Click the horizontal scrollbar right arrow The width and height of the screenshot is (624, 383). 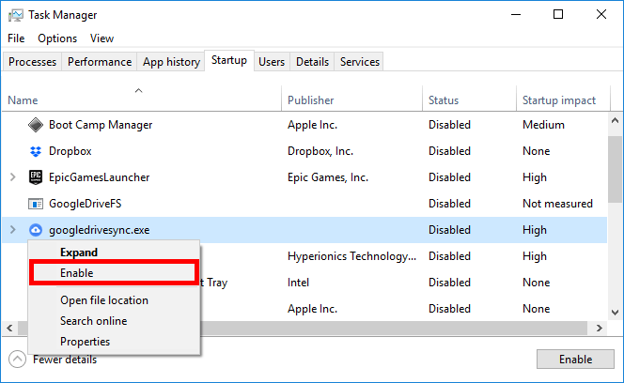pyautogui.click(x=599, y=329)
